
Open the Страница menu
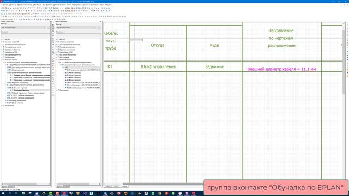[13, 5]
